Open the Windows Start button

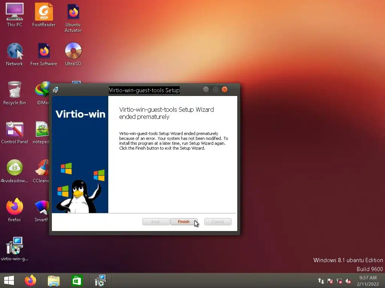(9, 280)
